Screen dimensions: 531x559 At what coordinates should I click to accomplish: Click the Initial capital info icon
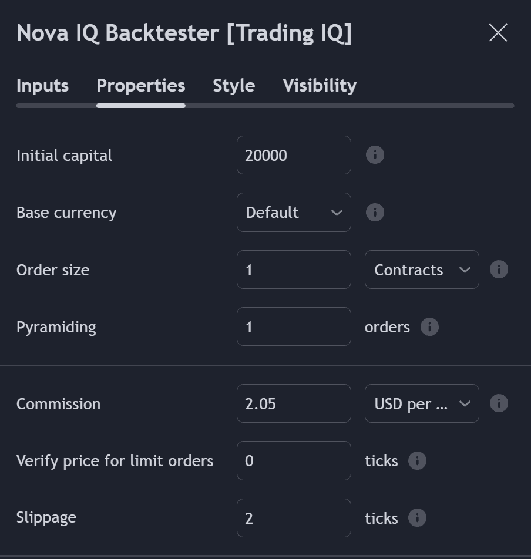point(375,155)
